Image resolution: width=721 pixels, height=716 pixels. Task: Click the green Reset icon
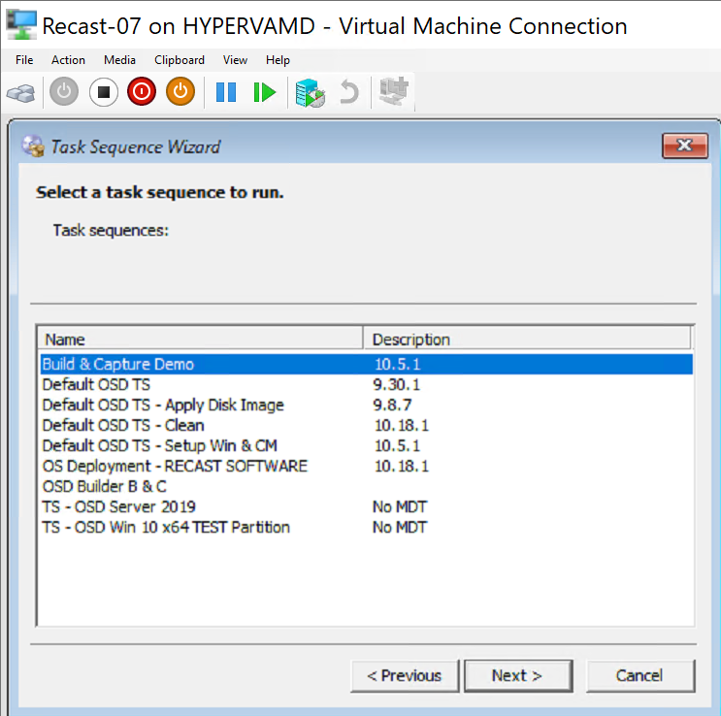264,92
